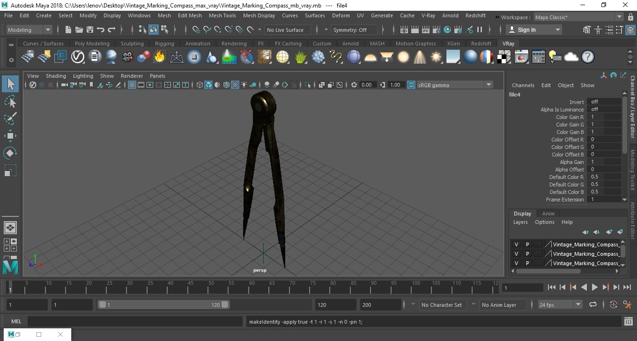Adjust the playback range slider bar
The image size is (637, 341).
point(163,304)
